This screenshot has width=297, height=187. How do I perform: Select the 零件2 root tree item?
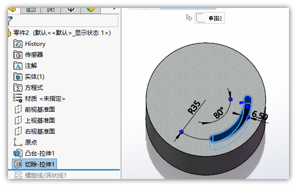[62, 33]
